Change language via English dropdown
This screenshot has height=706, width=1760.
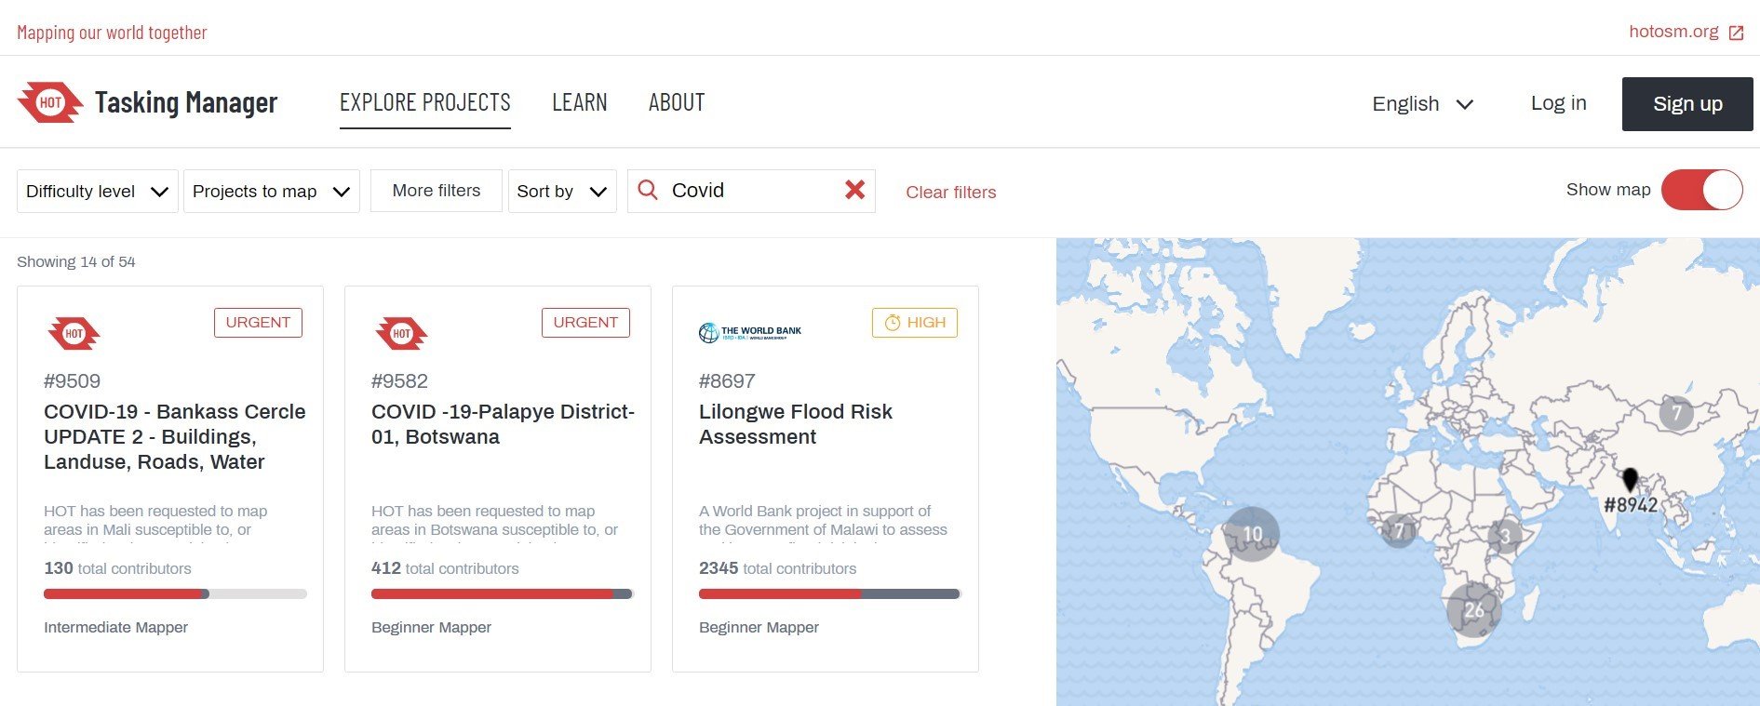(x=1421, y=103)
